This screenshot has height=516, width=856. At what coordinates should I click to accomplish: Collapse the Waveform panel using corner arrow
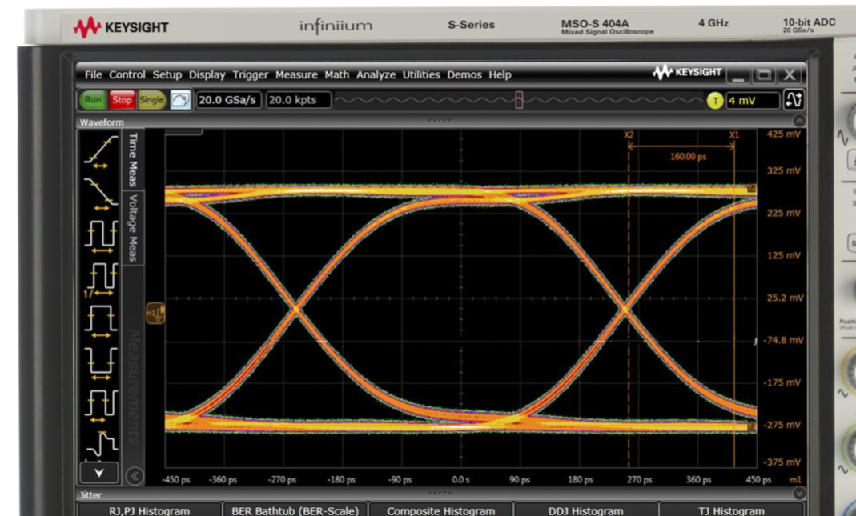(798, 122)
